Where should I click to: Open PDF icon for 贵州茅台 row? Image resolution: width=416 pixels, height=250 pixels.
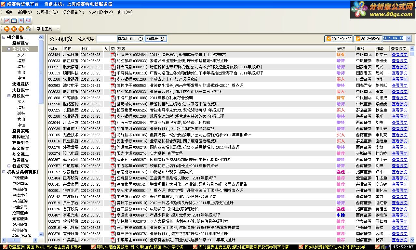(x=113, y=203)
